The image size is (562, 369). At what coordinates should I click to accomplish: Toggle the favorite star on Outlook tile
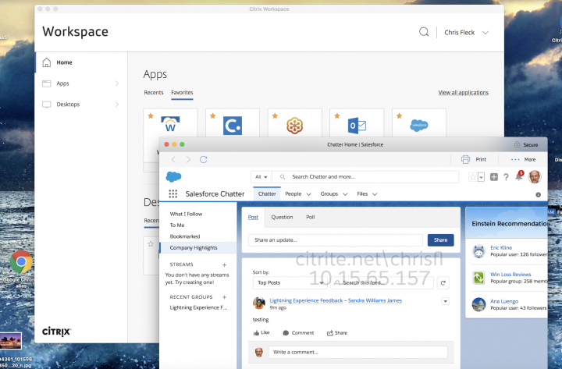click(x=336, y=115)
